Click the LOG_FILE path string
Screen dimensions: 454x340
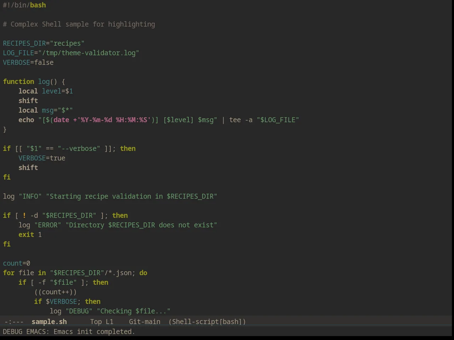pyautogui.click(x=89, y=53)
